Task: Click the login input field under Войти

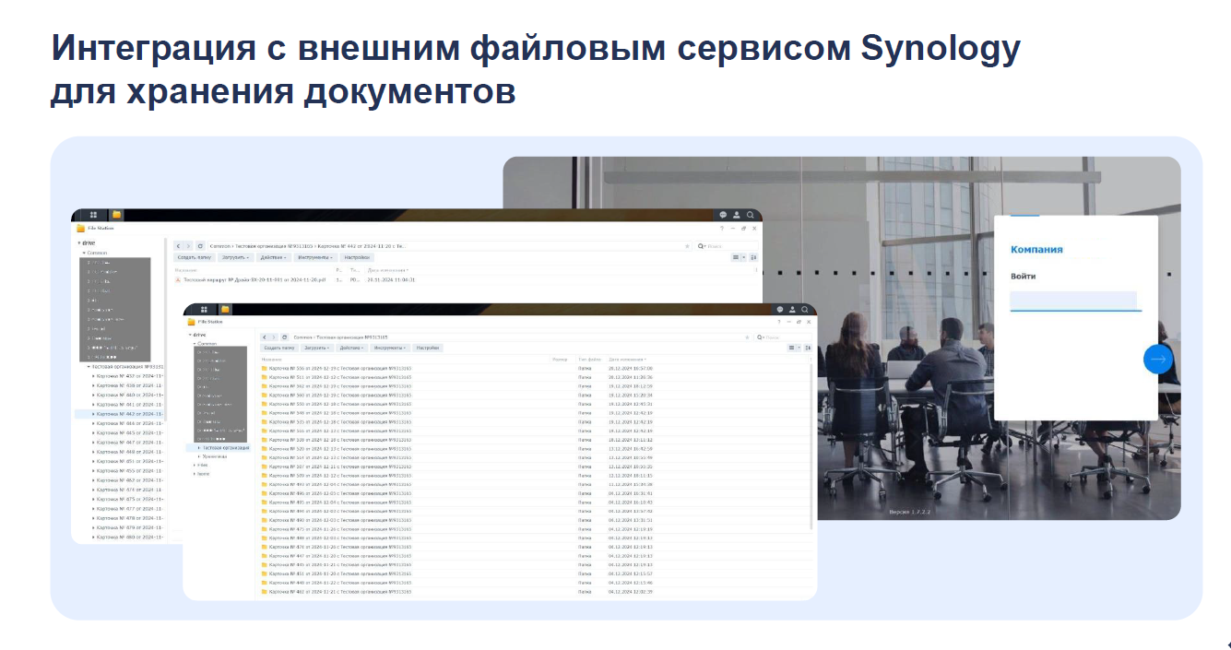Action: pos(1073,301)
